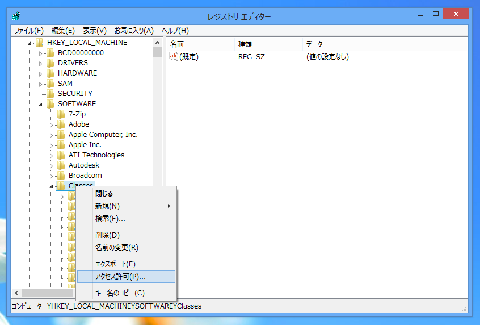480x325 pixels.
Task: Click the REG_SZ type cell
Action: 252,57
